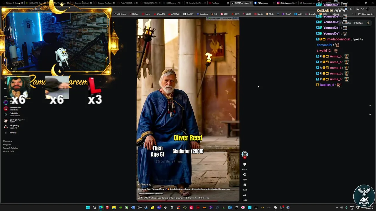Go to the previous video with the up chevron
376x211 pixels.
(x=370, y=106)
